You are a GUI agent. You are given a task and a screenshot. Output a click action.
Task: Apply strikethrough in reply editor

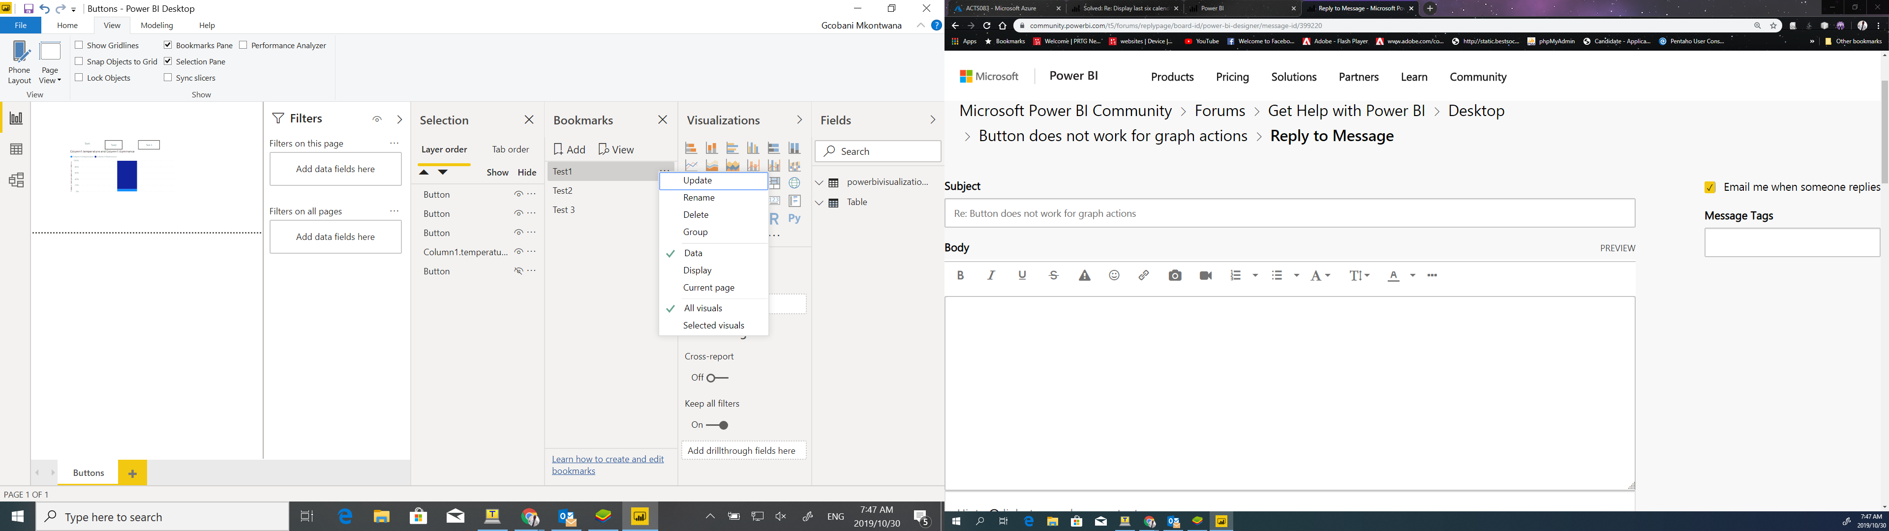click(x=1054, y=276)
